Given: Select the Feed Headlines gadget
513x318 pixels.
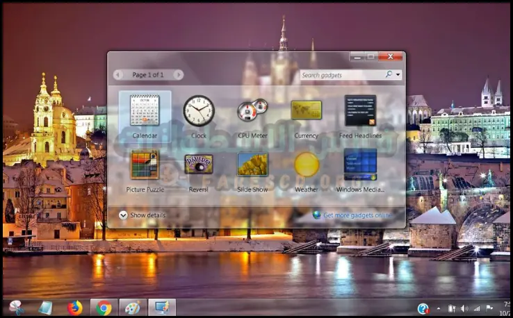Looking at the screenshot, I should 360,111.
